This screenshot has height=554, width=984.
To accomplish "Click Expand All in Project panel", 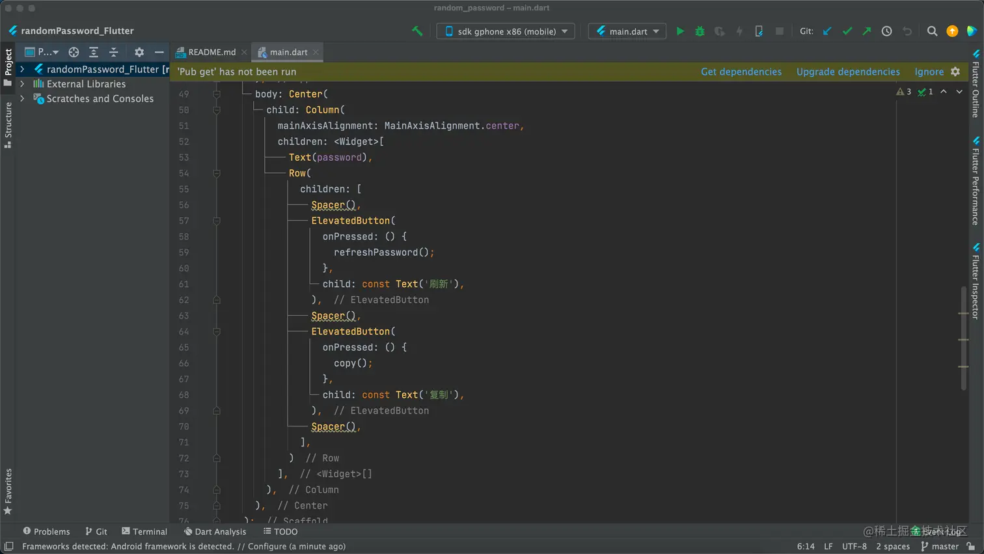I will 94,52.
